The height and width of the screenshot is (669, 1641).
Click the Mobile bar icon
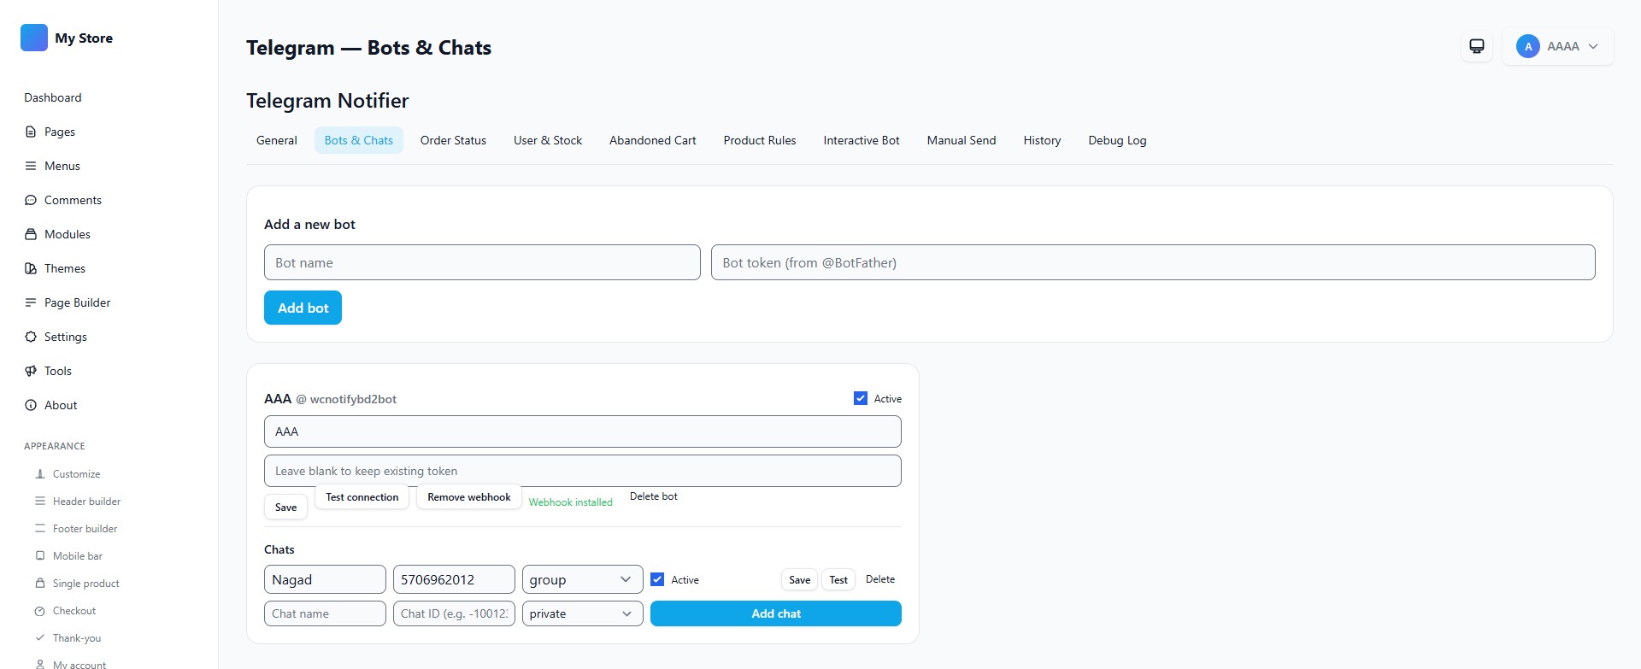point(40,555)
